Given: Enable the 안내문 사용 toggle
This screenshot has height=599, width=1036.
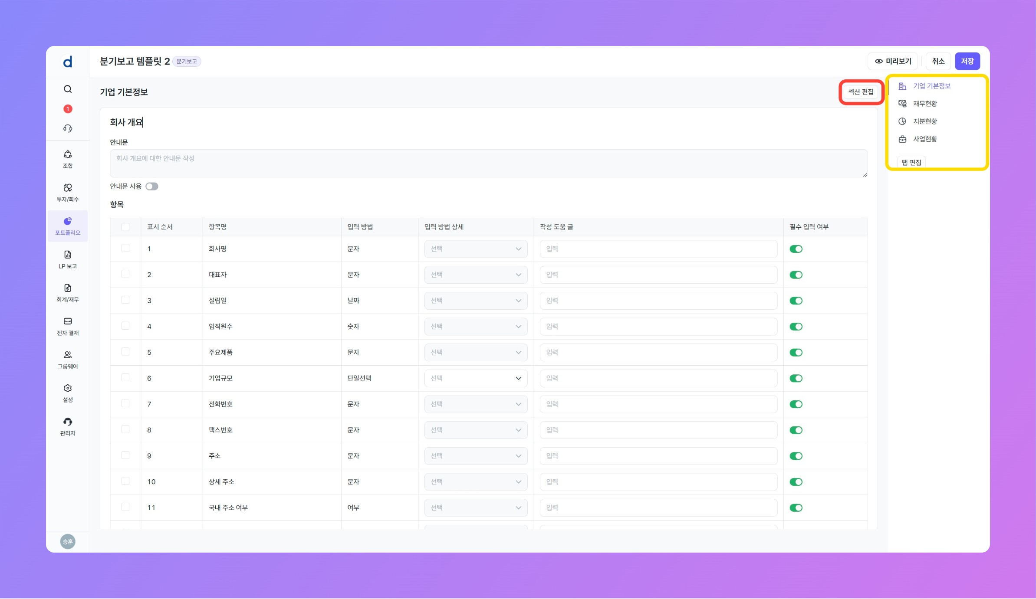Looking at the screenshot, I should (152, 187).
